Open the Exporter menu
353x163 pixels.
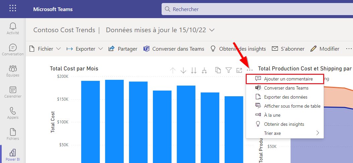[85, 49]
